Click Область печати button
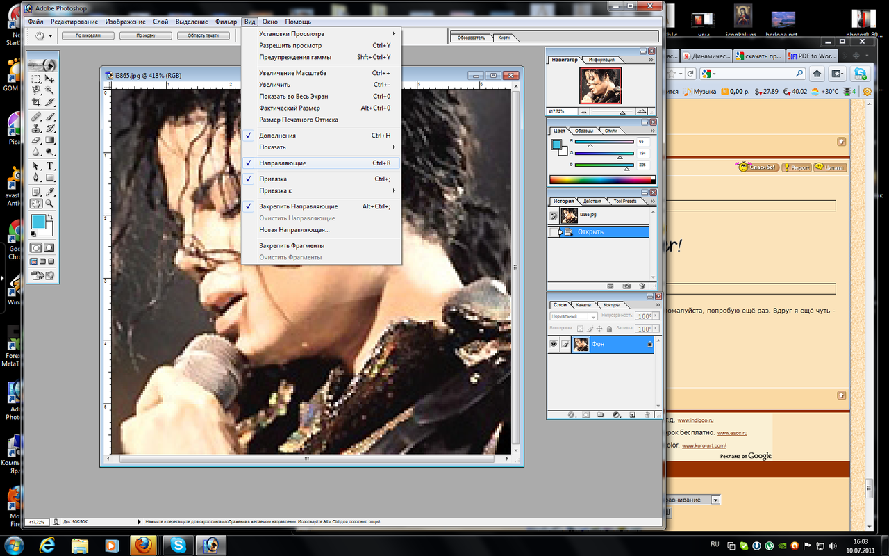Screen dimensions: 889x556 pos(203,35)
